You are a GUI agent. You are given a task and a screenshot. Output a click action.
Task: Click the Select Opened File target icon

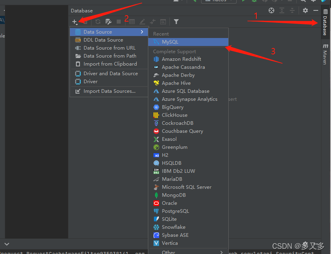click(x=271, y=10)
